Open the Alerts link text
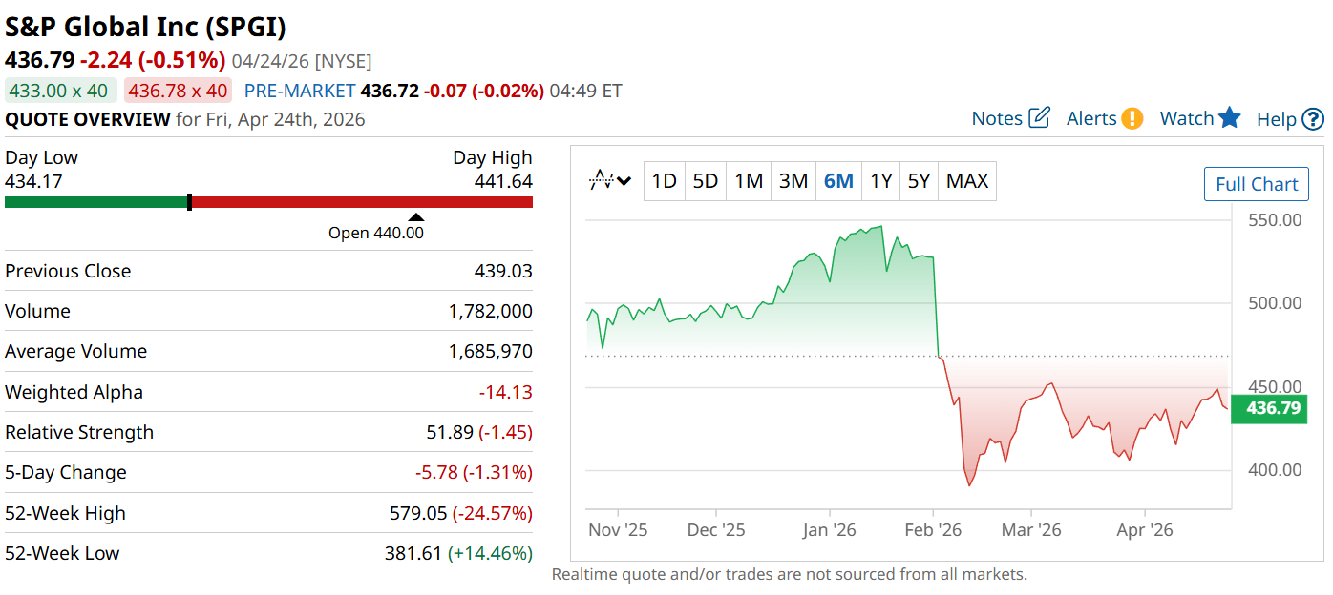The image size is (1333, 595). pos(1091,118)
